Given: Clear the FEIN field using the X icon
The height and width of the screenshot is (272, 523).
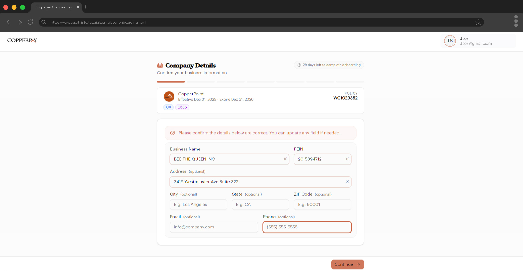Looking at the screenshot, I should [347, 159].
